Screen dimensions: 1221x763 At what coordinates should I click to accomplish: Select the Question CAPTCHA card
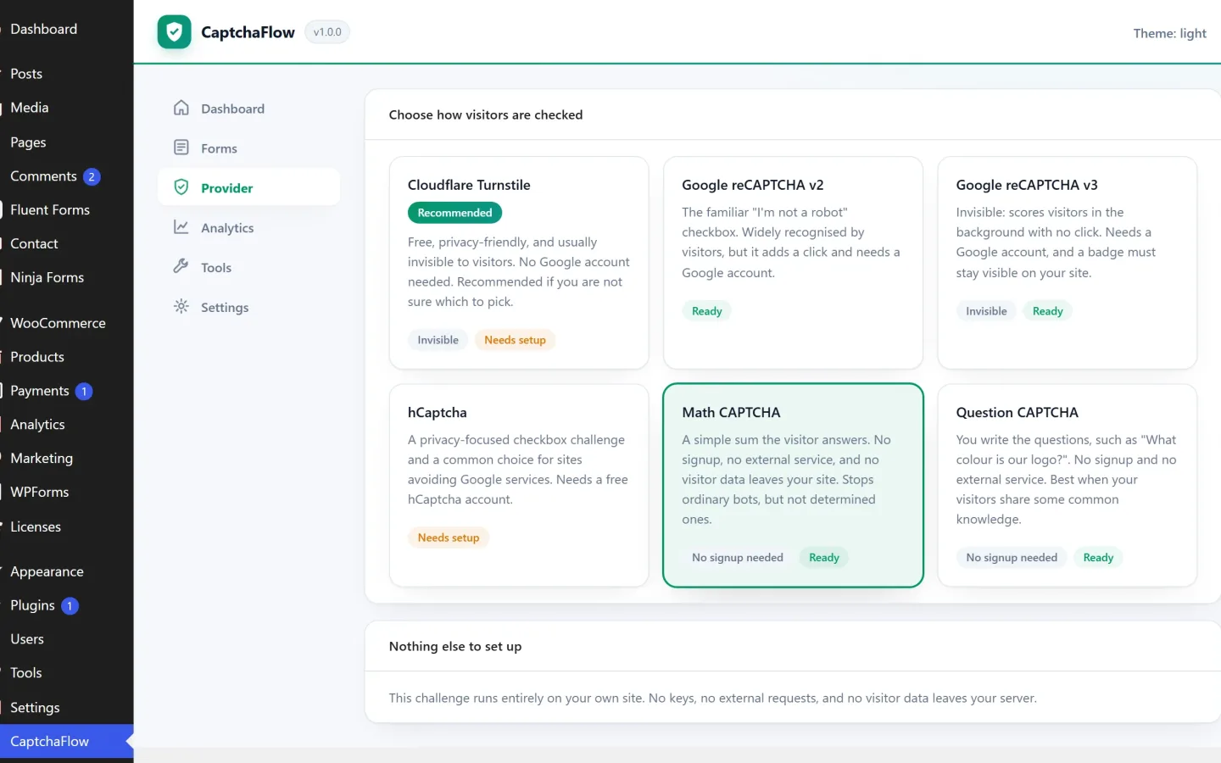point(1067,485)
